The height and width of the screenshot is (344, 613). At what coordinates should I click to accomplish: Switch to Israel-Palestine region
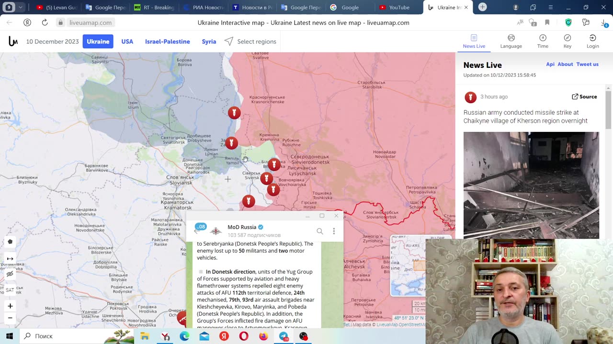click(168, 42)
